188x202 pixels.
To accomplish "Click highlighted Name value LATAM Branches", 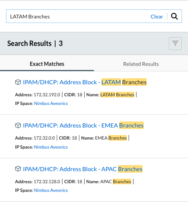I will click(117, 95).
